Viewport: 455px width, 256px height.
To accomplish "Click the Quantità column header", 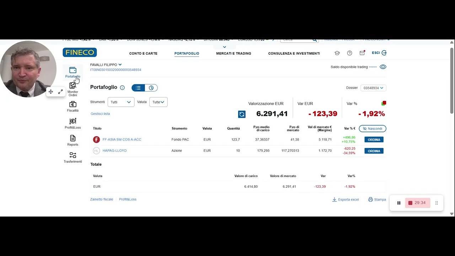I will click(234, 129).
